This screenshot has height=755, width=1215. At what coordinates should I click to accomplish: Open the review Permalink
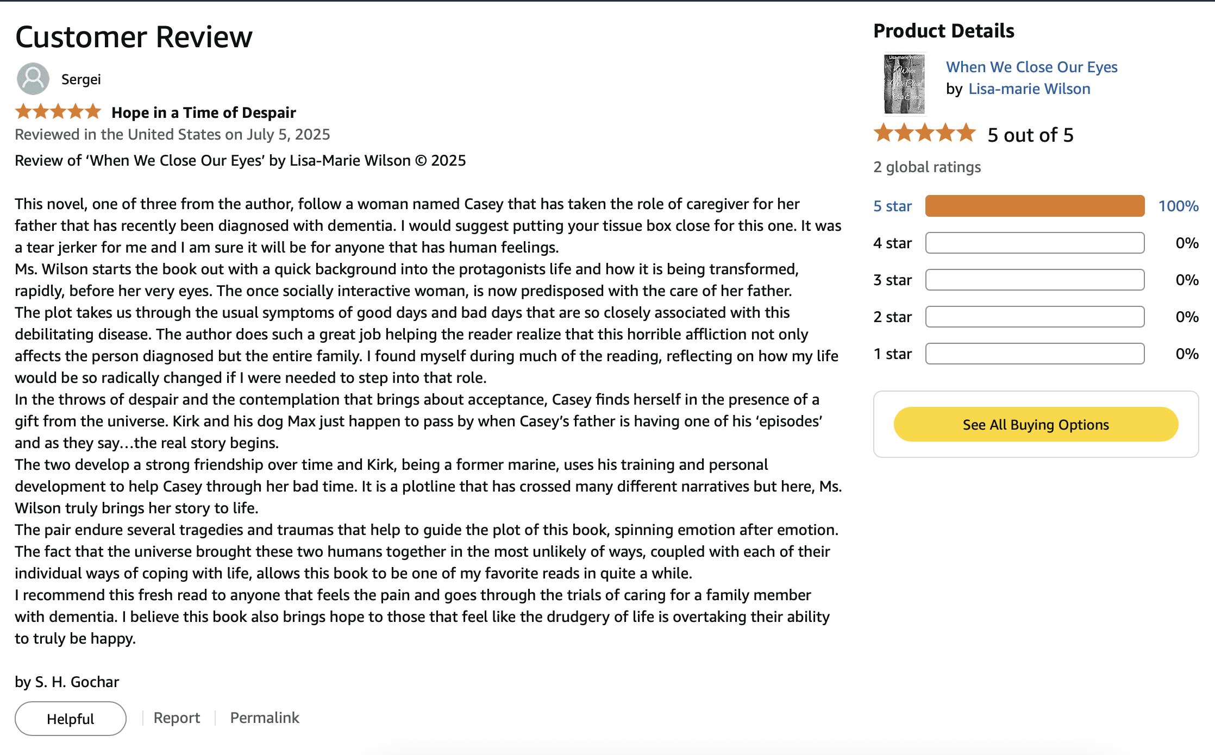tap(265, 718)
